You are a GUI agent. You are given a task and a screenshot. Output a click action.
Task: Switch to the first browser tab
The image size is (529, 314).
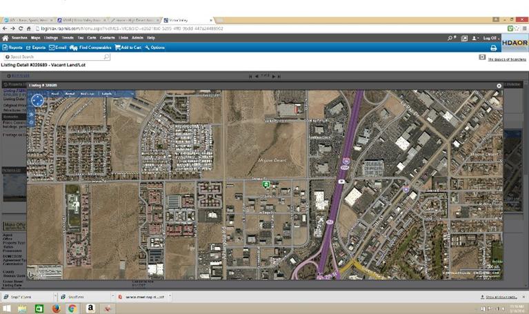28,20
